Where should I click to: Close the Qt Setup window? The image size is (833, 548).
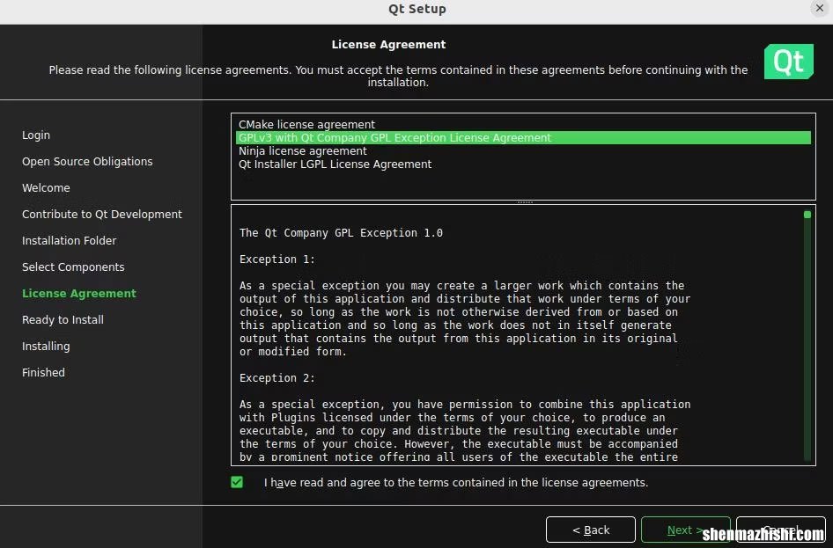[x=820, y=8]
